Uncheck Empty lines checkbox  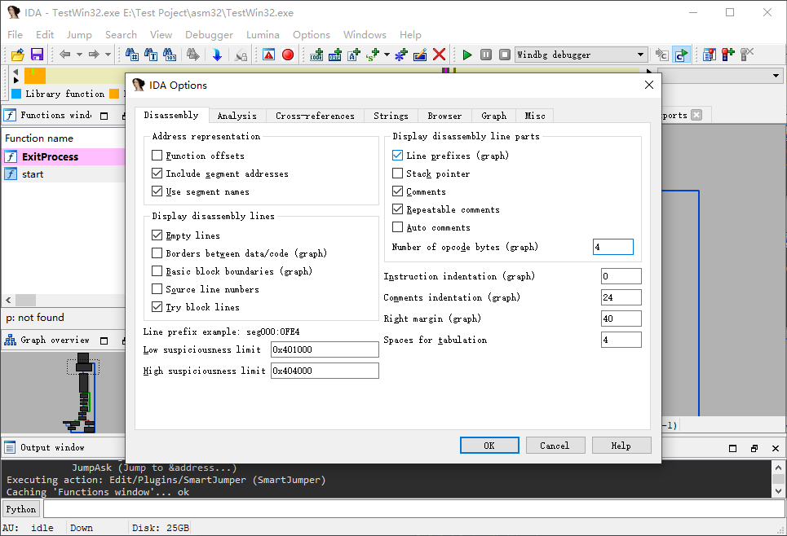tap(157, 235)
